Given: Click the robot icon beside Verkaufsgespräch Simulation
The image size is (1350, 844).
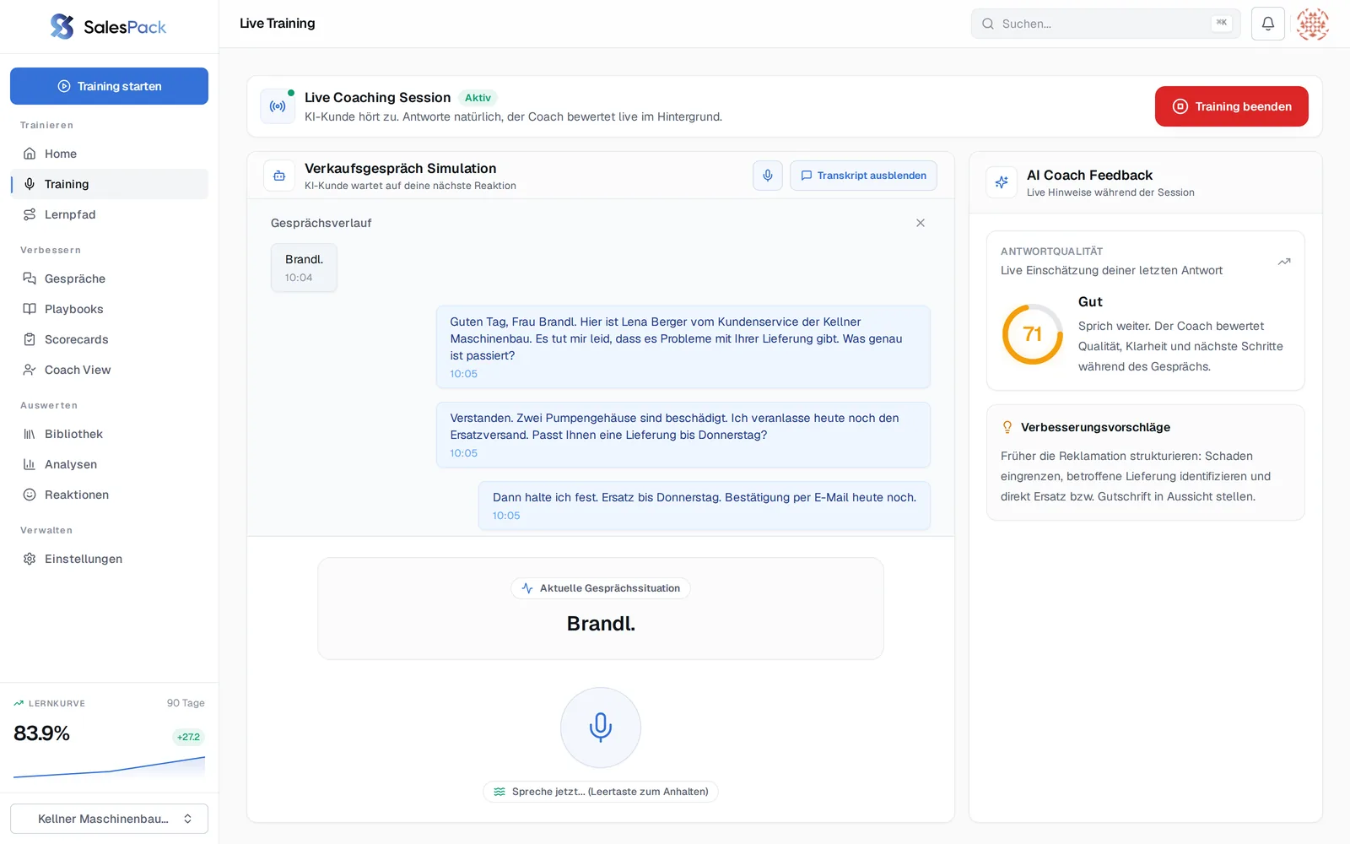Looking at the screenshot, I should pos(279,176).
